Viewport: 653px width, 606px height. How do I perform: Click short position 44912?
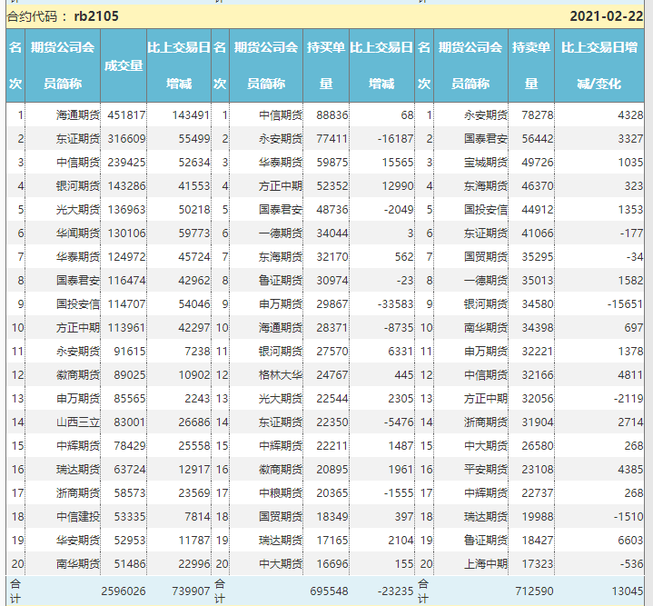click(x=538, y=210)
